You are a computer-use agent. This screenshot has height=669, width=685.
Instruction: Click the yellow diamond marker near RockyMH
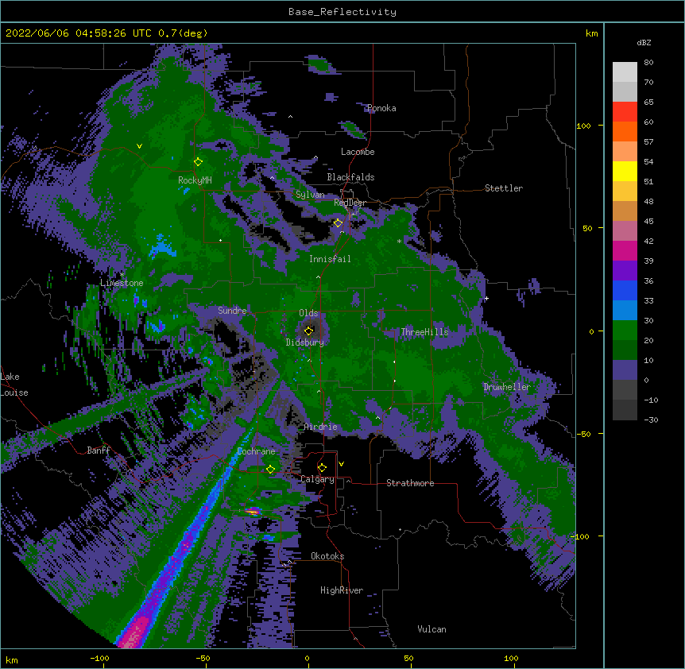[198, 162]
